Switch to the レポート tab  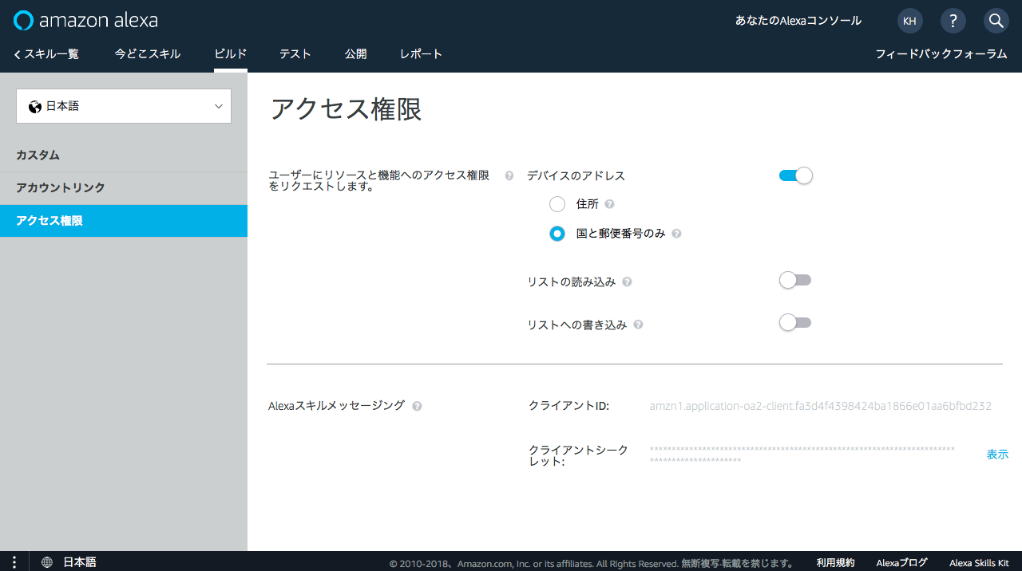[x=421, y=54]
